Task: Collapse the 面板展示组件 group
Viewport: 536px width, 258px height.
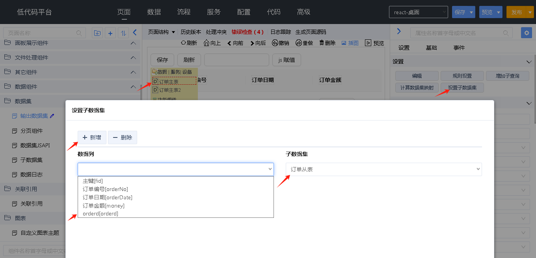Action: (x=133, y=43)
